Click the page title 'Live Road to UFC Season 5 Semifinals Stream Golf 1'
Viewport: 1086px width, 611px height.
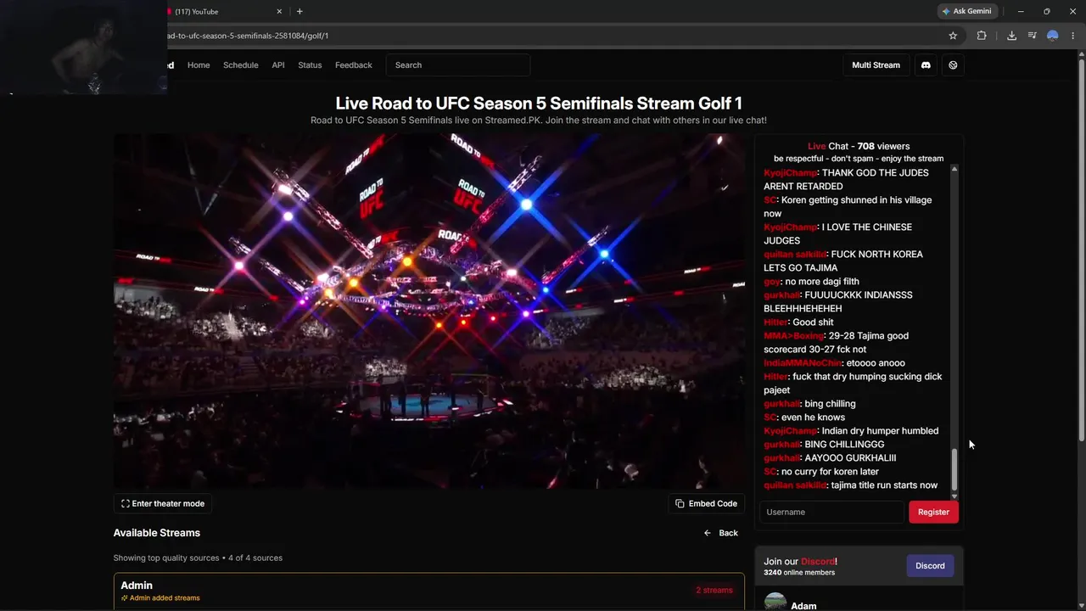tap(539, 104)
